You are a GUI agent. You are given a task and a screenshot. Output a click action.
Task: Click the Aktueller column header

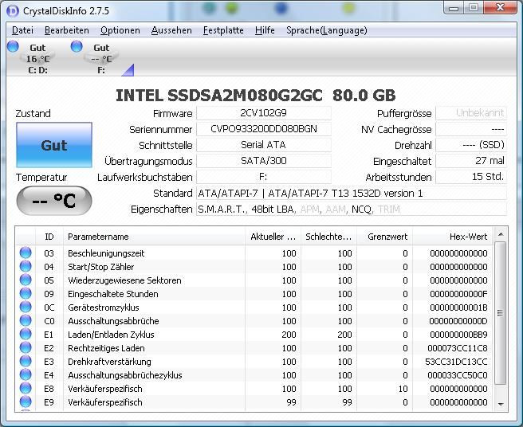click(273, 237)
